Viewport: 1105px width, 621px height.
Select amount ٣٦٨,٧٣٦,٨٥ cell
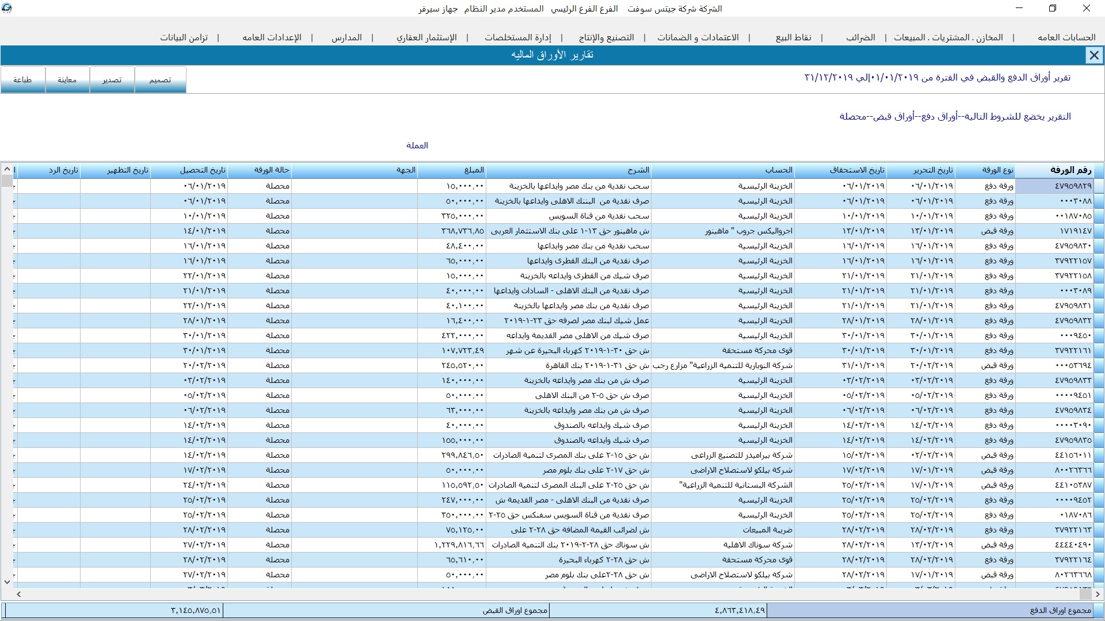pos(452,231)
